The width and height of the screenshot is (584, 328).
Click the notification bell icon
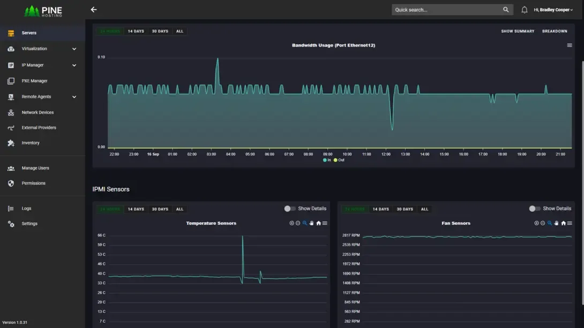(525, 9)
